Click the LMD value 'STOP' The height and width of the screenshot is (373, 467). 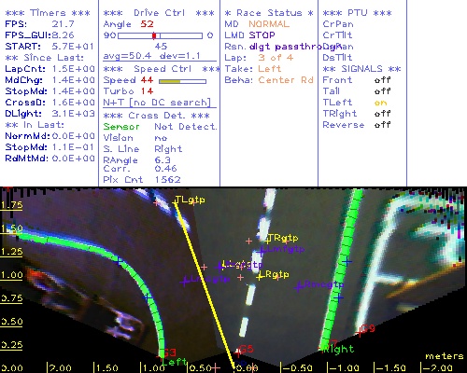(262, 35)
